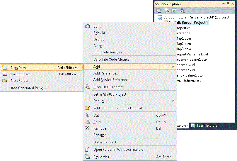Viewport: 237px width, 161px height.
Task: Choose Add Service Reference... entry
Action: tap(130, 80)
